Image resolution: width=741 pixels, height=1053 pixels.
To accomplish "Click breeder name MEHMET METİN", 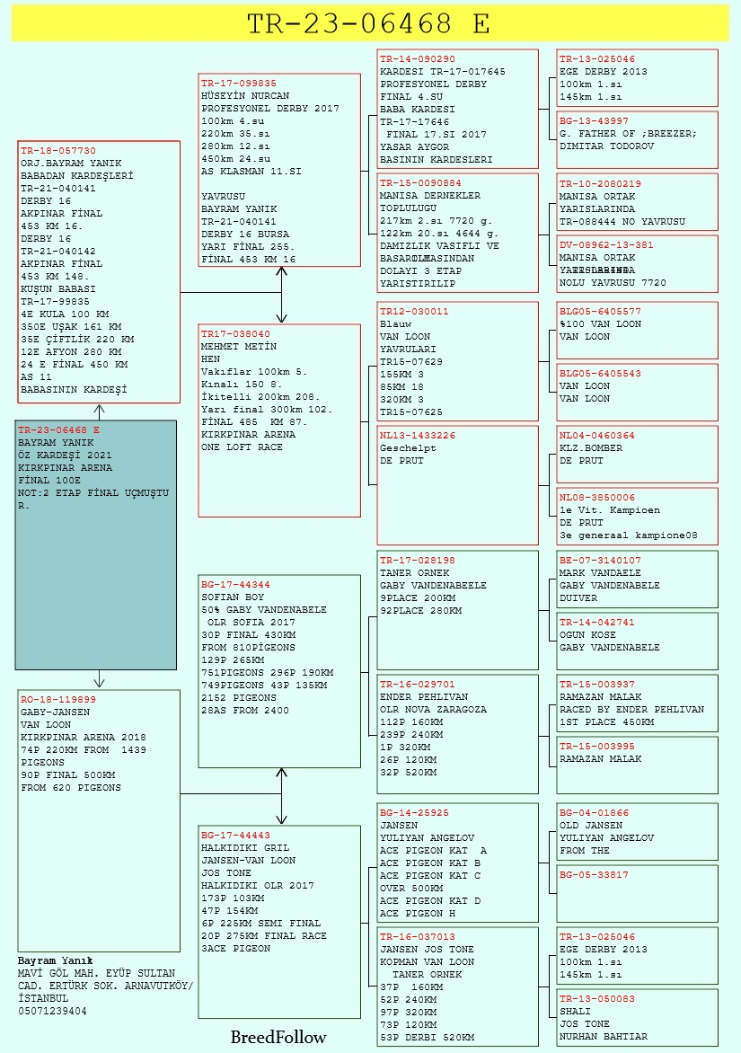I will click(239, 347).
